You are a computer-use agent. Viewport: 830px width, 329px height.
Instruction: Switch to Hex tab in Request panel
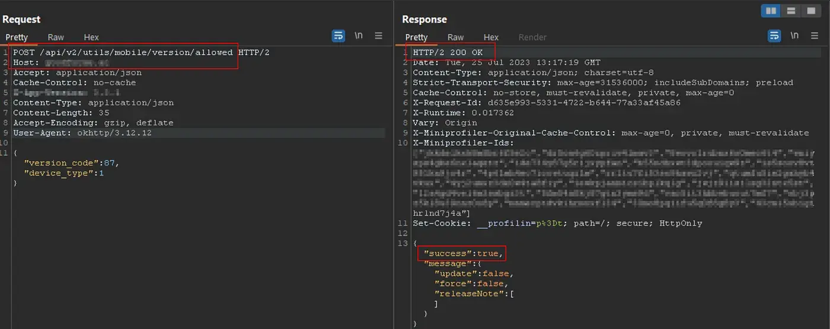point(91,37)
